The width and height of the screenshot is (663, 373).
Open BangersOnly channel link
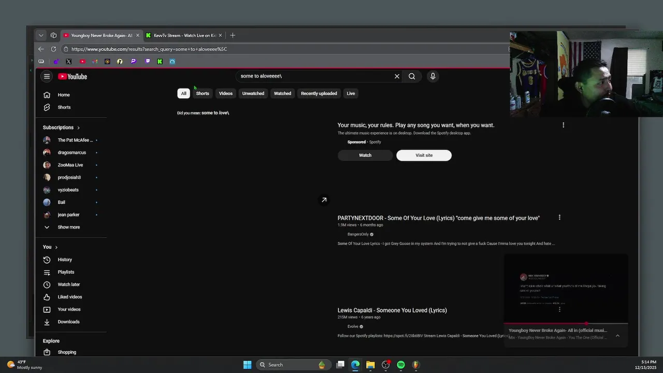point(358,234)
